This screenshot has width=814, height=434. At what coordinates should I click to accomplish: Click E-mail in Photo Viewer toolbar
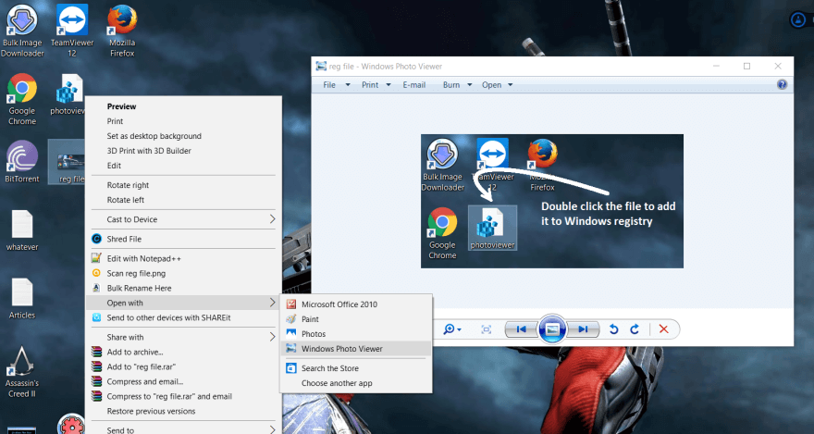(413, 84)
